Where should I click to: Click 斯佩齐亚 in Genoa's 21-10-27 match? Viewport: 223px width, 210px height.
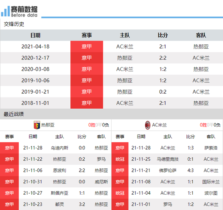pyautogui.click(x=60, y=193)
